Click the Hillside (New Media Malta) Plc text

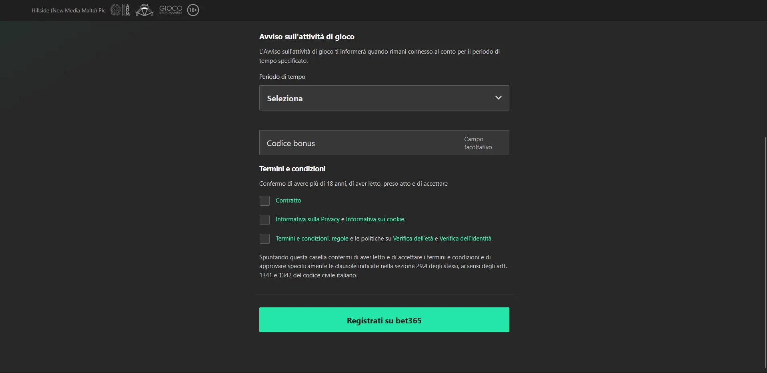click(69, 10)
